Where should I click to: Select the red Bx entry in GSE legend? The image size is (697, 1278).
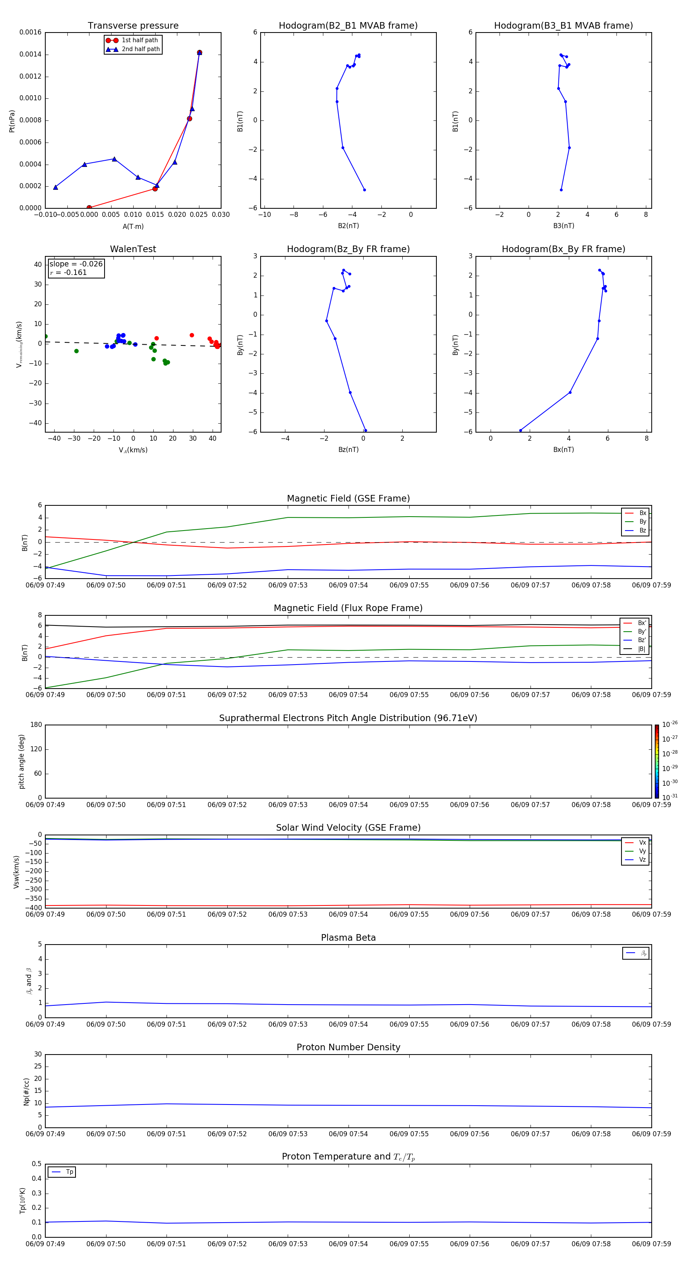635,513
